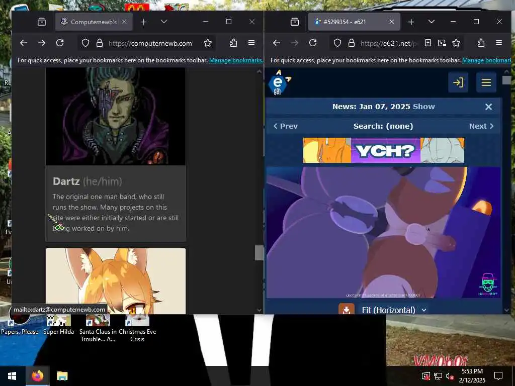Open Firefox View in computernewb window
515x386 pixels.
click(42, 22)
